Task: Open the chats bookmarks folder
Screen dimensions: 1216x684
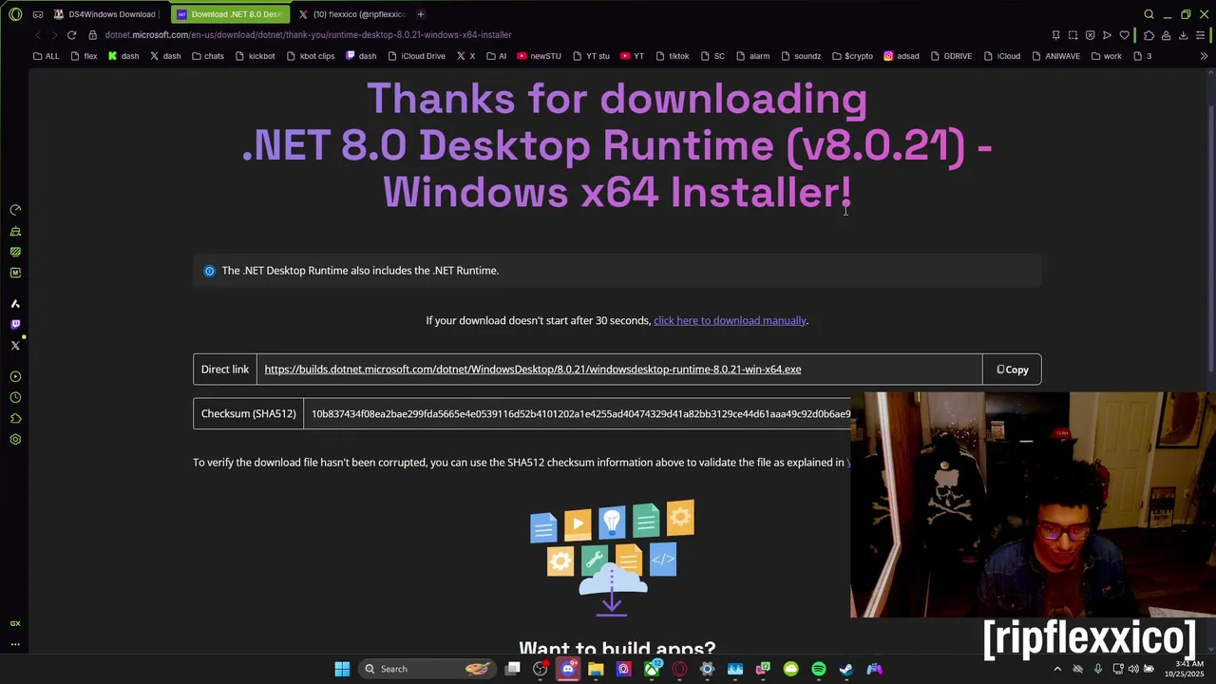Action: pos(207,56)
